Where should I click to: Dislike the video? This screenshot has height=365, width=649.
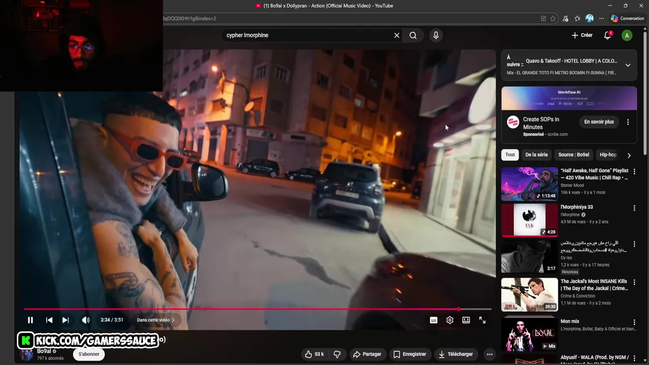[337, 354]
